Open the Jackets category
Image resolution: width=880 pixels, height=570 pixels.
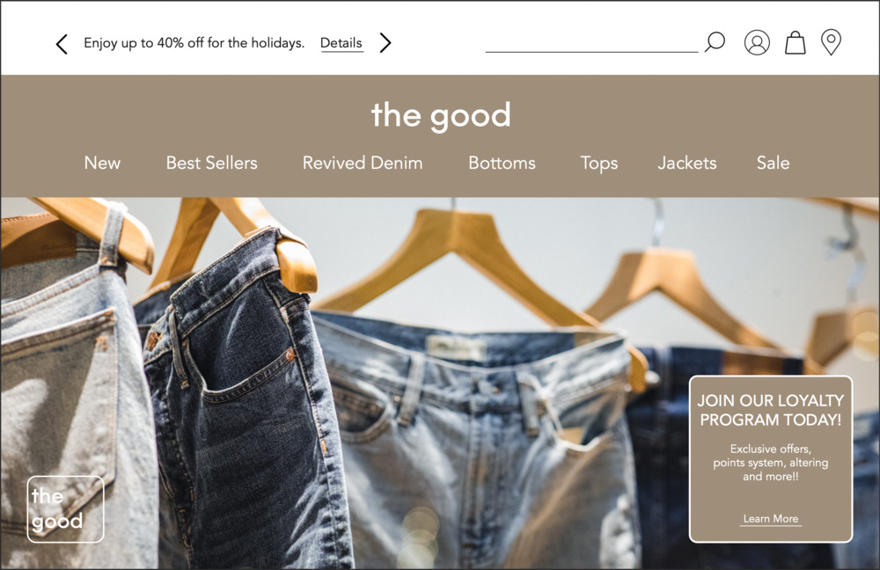point(687,163)
